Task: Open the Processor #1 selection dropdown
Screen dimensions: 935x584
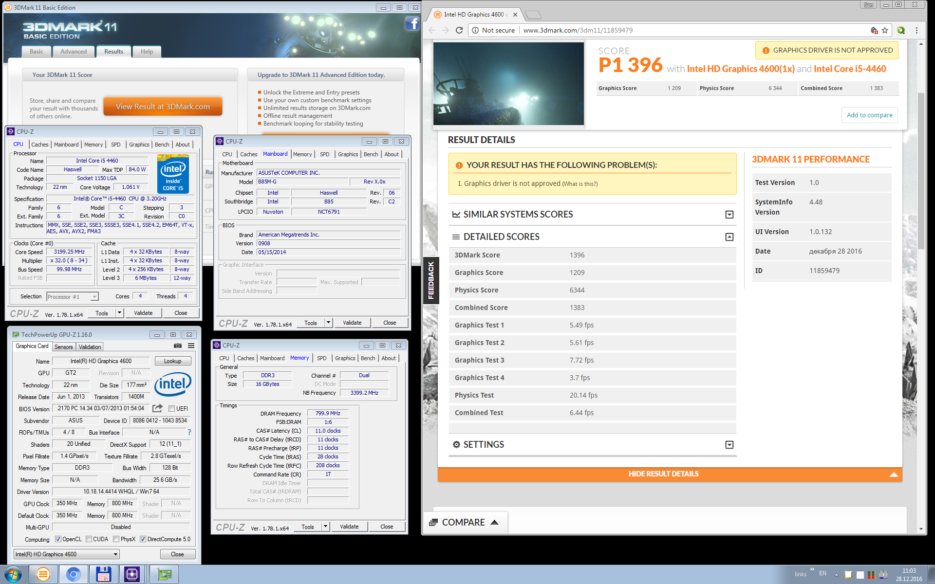Action: coord(73,296)
